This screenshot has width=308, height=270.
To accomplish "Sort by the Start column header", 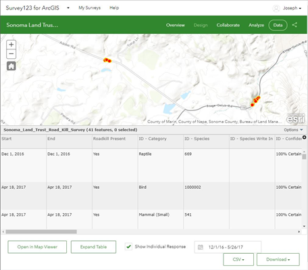I will [x=24, y=141].
